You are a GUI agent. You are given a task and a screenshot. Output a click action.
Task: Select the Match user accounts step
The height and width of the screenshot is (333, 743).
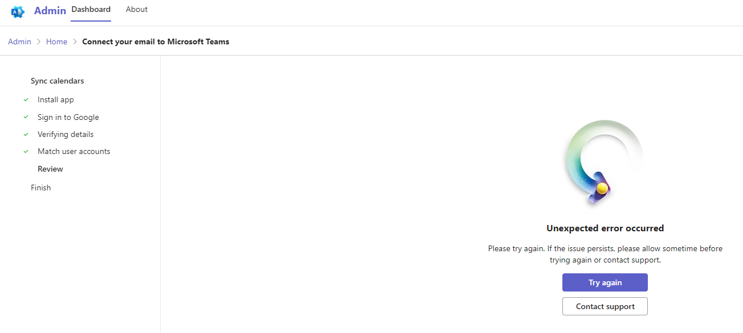pos(74,152)
